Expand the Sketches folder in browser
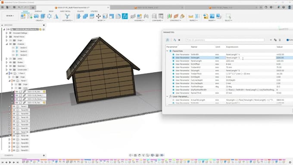The width and height of the screenshot is (293, 165). (7, 66)
